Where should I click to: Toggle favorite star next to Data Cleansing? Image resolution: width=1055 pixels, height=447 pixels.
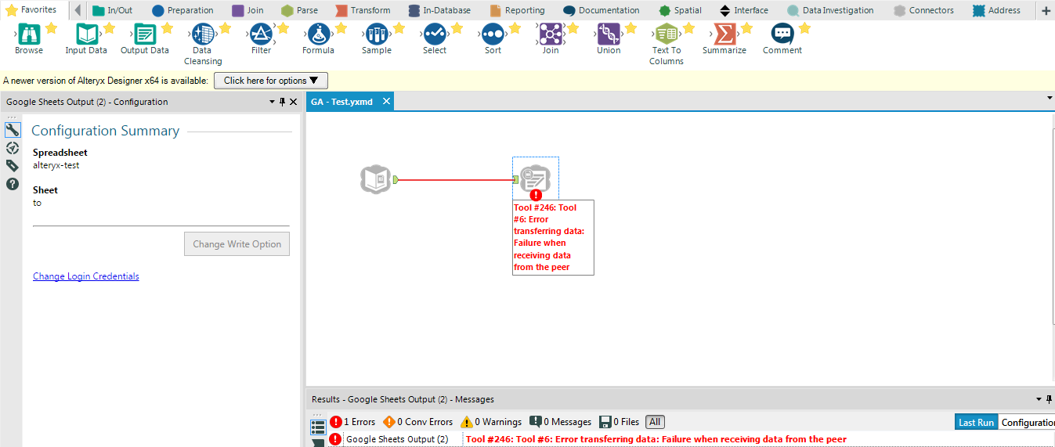(x=225, y=28)
